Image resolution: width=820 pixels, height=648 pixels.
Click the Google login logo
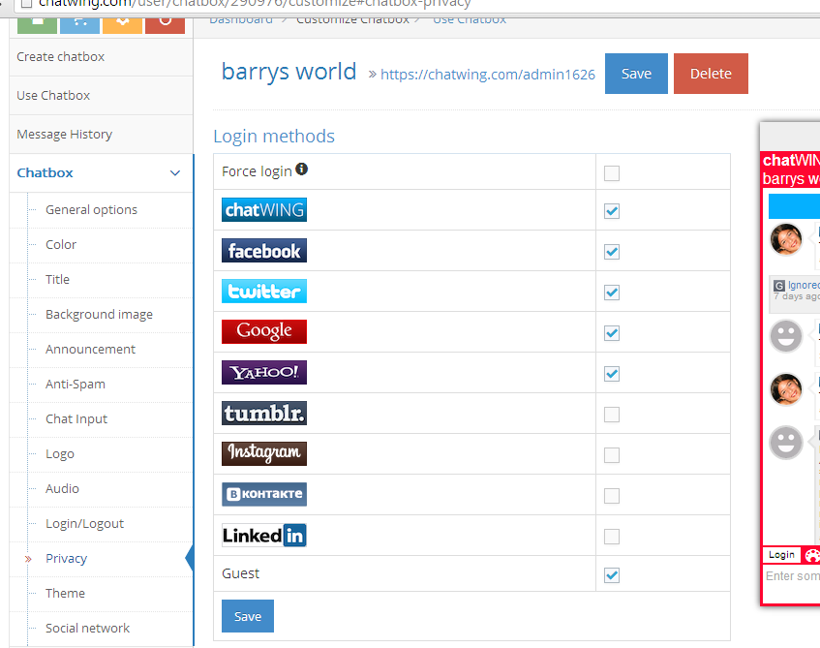(263, 332)
